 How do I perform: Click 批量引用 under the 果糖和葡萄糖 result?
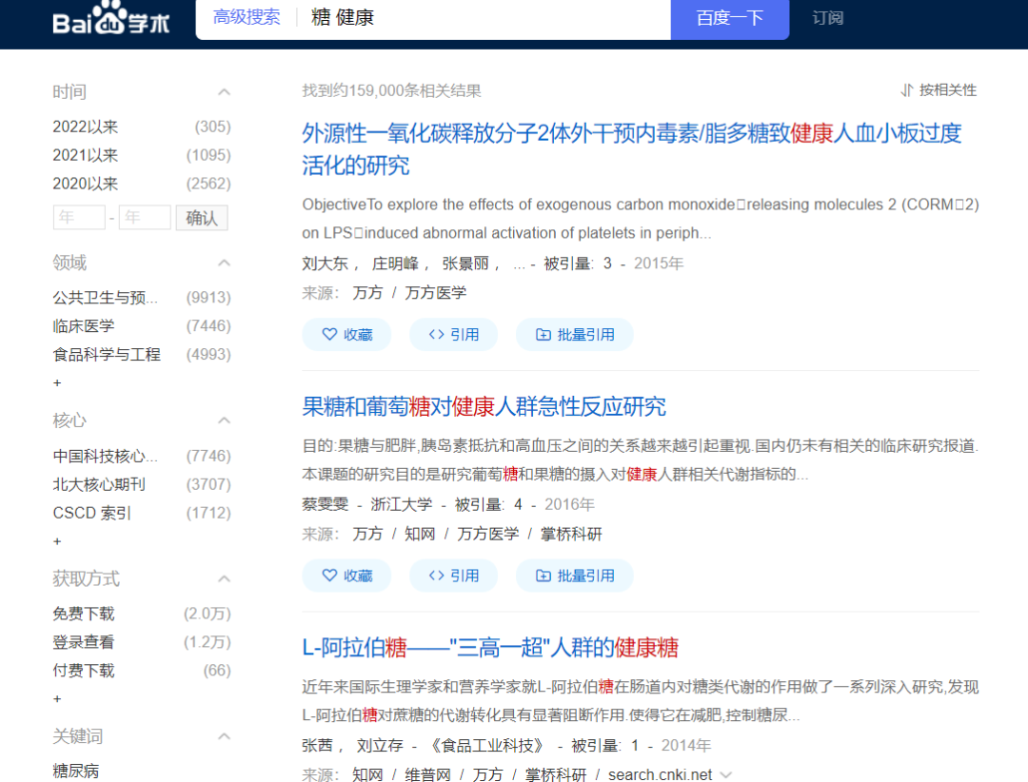[575, 576]
